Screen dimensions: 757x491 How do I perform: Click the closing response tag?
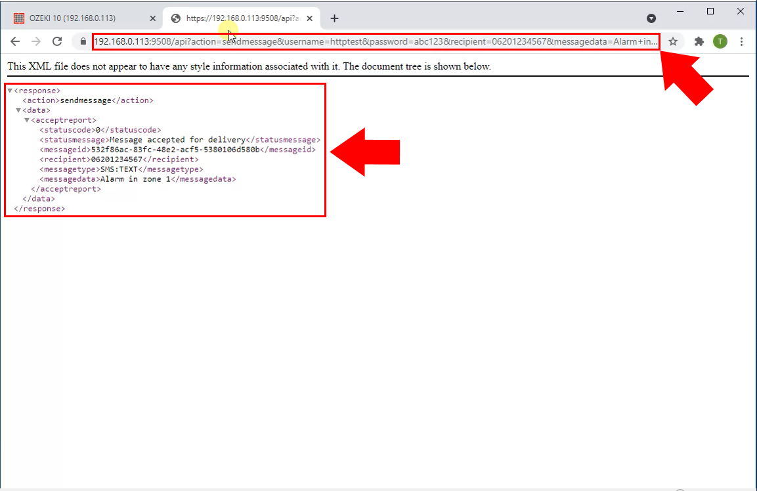click(39, 209)
